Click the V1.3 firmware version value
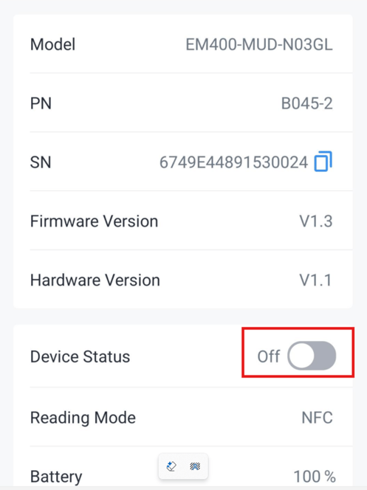Screen dimensions: 367x490 coord(316,221)
